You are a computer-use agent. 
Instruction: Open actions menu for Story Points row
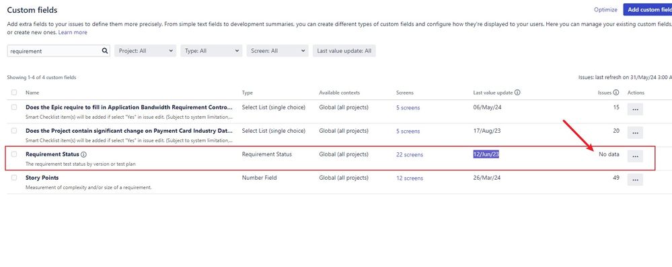(x=635, y=179)
